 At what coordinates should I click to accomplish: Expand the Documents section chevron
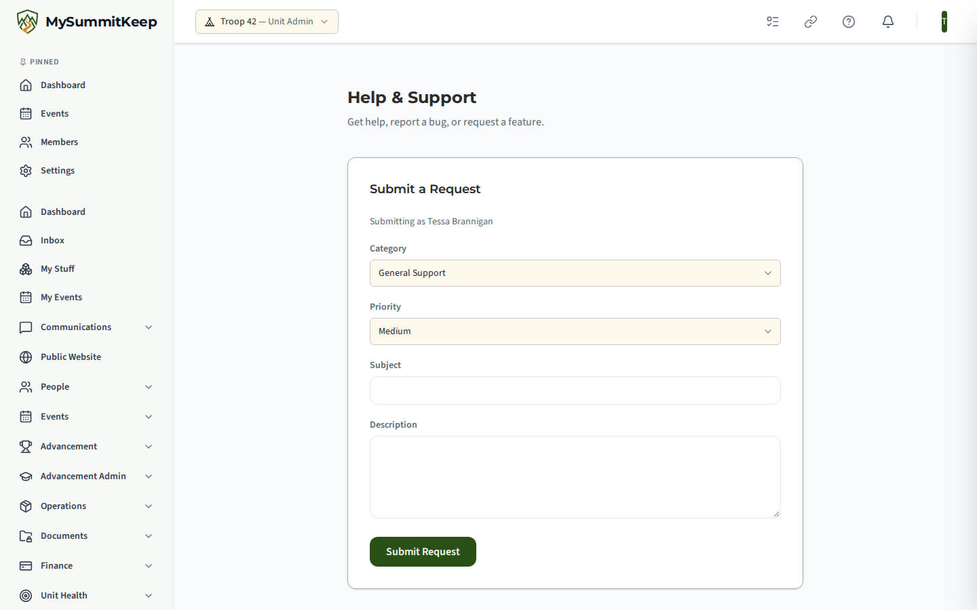[x=149, y=536]
